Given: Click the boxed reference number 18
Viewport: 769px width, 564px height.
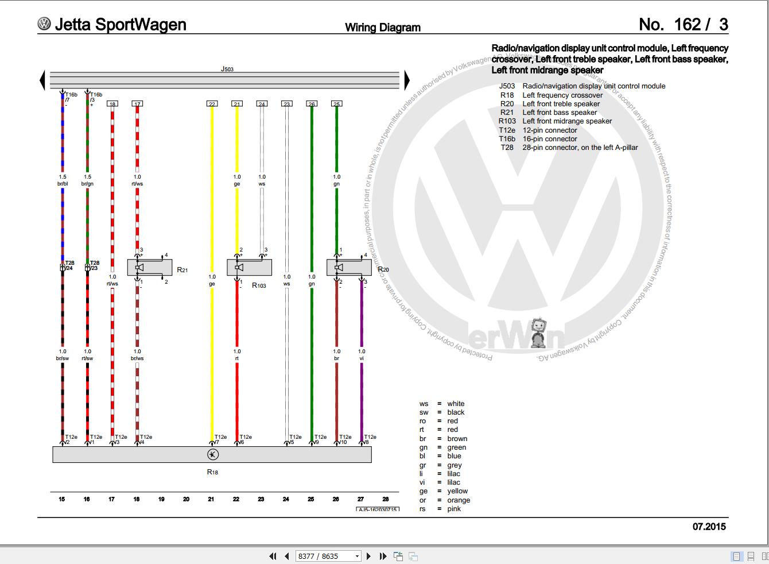Looking at the screenshot, I should coord(112,104).
